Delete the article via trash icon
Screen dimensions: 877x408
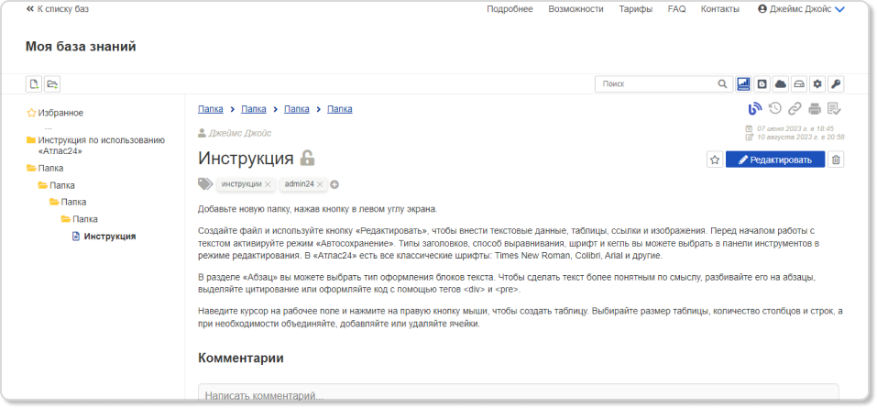coord(836,160)
